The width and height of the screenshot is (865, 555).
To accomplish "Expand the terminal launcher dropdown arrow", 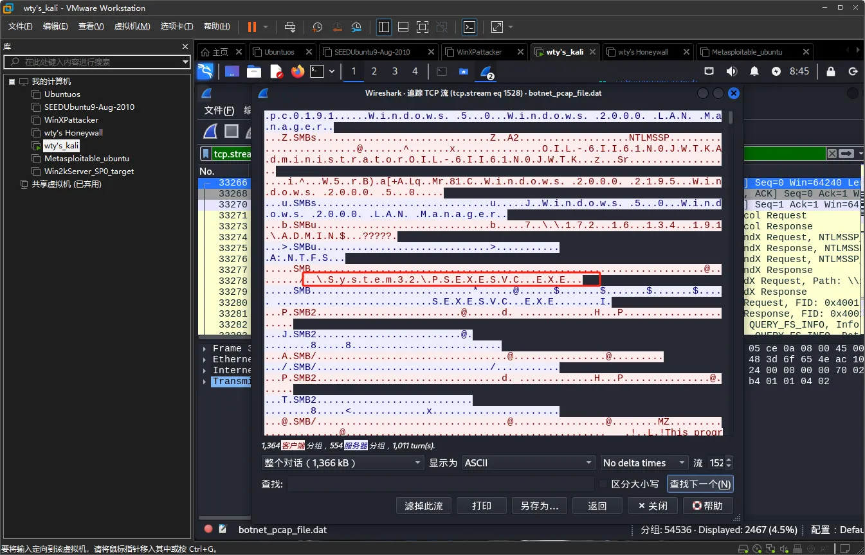I will coord(332,71).
